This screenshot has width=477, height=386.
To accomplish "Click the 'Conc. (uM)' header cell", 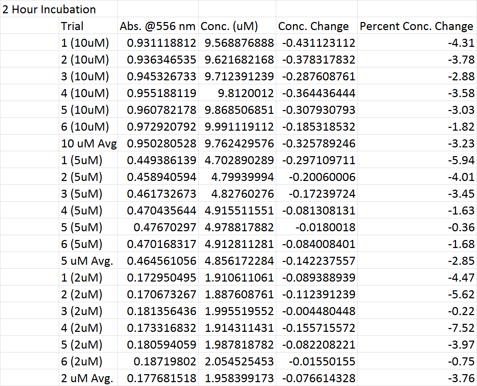I will coord(229,26).
